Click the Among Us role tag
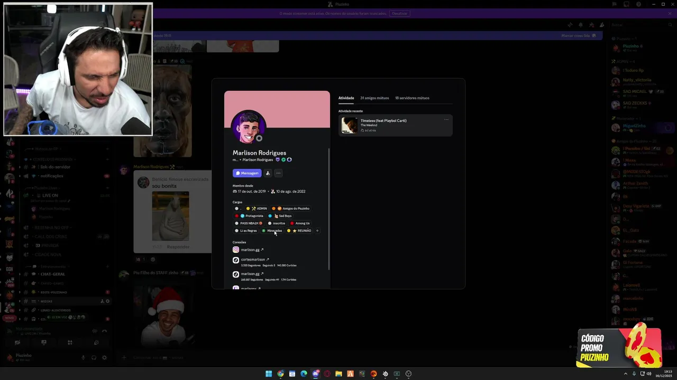 coord(300,223)
